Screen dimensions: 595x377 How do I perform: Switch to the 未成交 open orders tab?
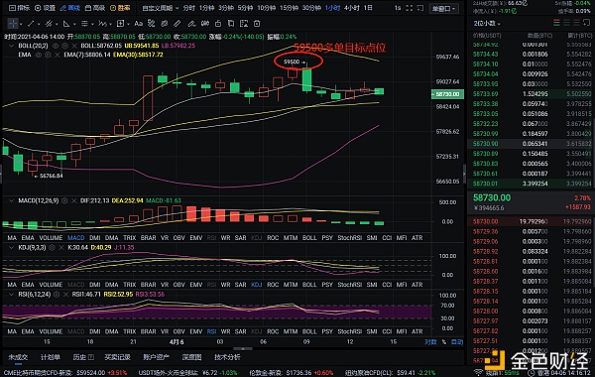pos(18,357)
